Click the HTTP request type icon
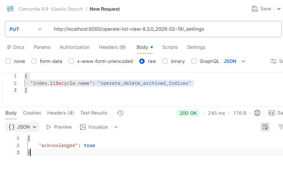 tap(10, 9)
